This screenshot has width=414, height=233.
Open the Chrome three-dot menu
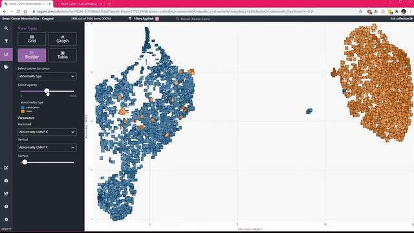411,12
